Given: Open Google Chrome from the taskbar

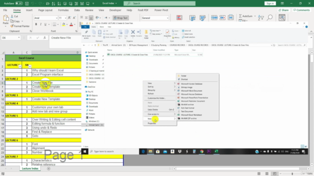Looking at the screenshot, I should point(202,152).
